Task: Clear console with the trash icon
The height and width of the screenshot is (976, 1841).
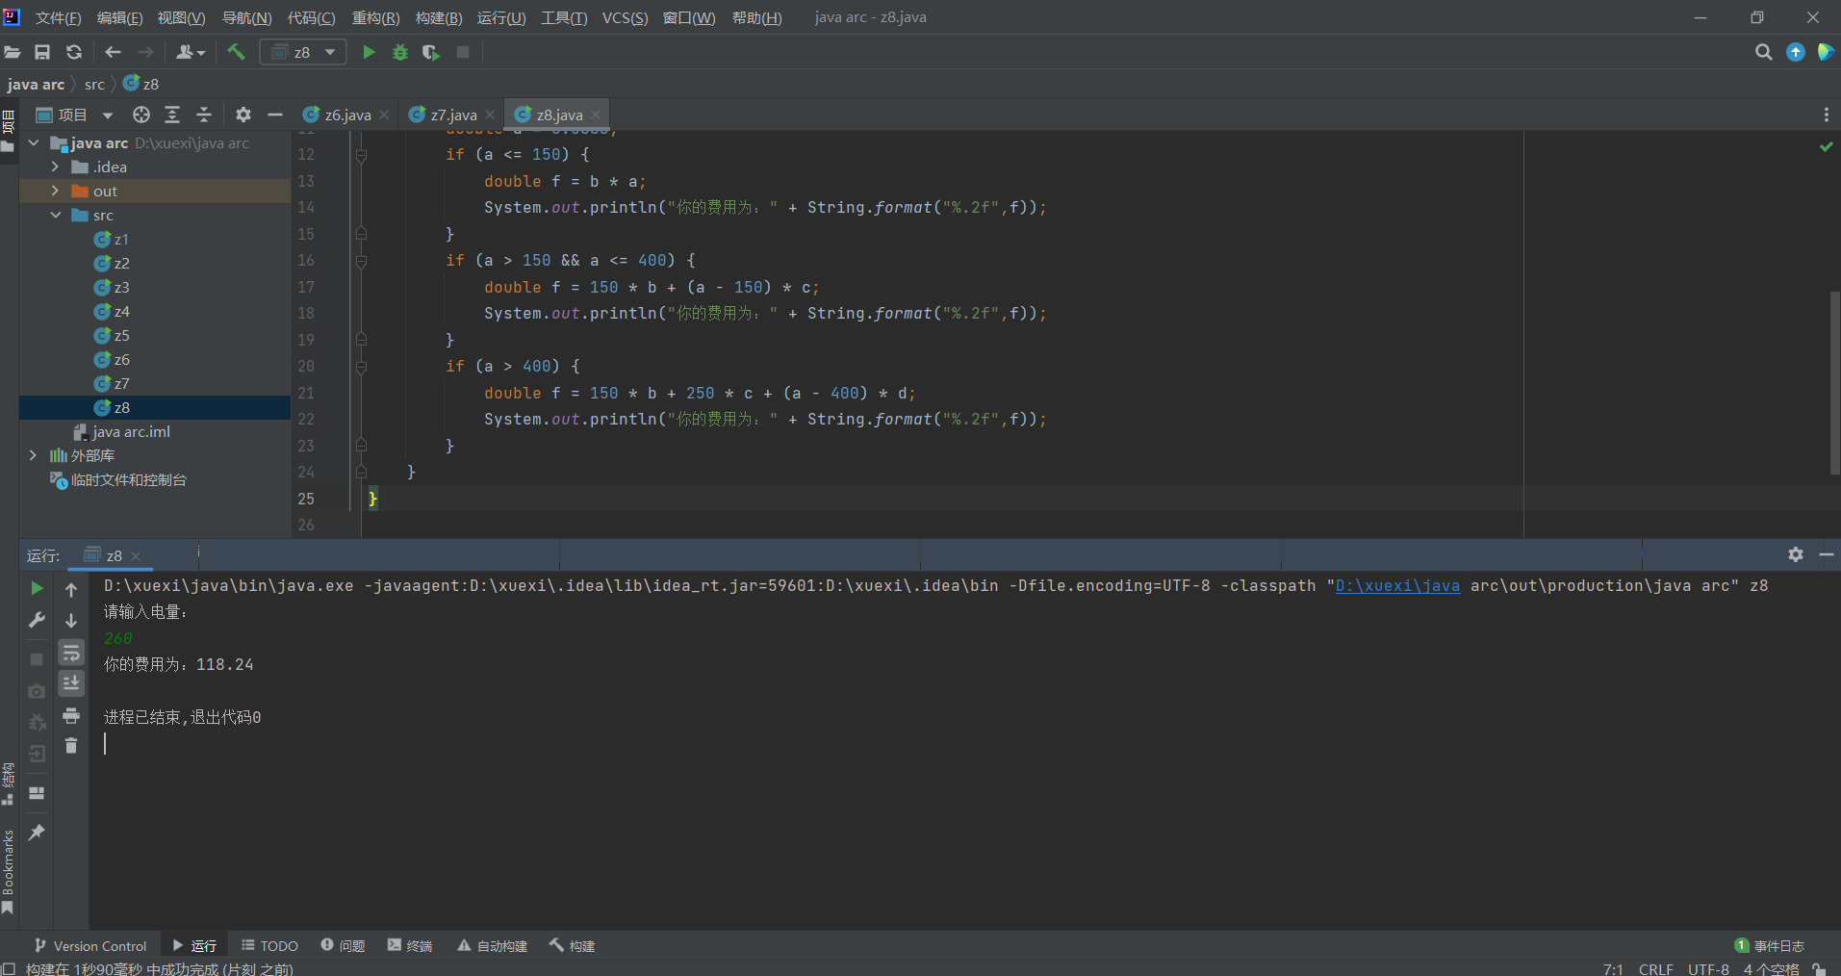Action: 71,745
